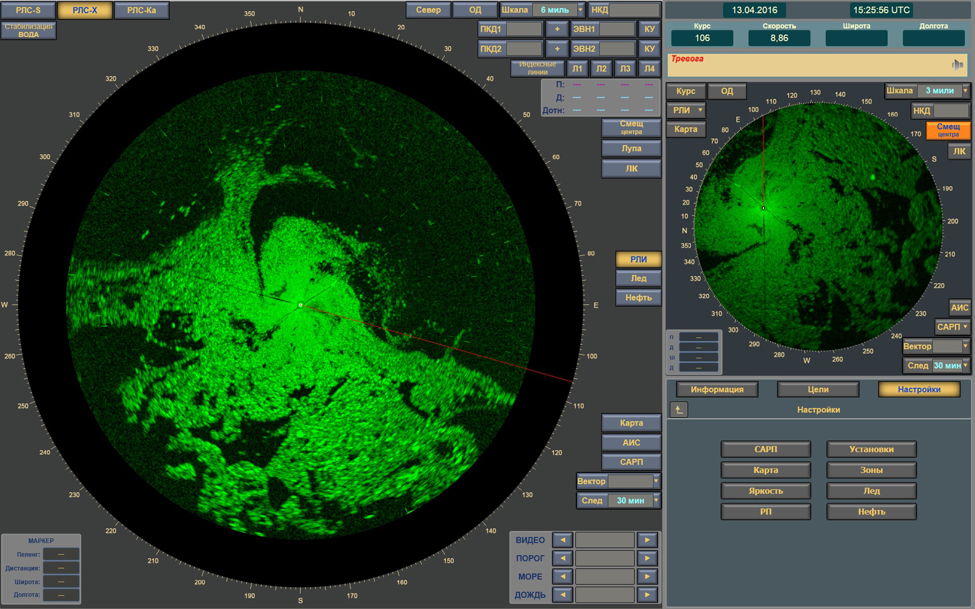Select РЛС-S radar source
The width and height of the screenshot is (975, 609).
pyautogui.click(x=28, y=10)
